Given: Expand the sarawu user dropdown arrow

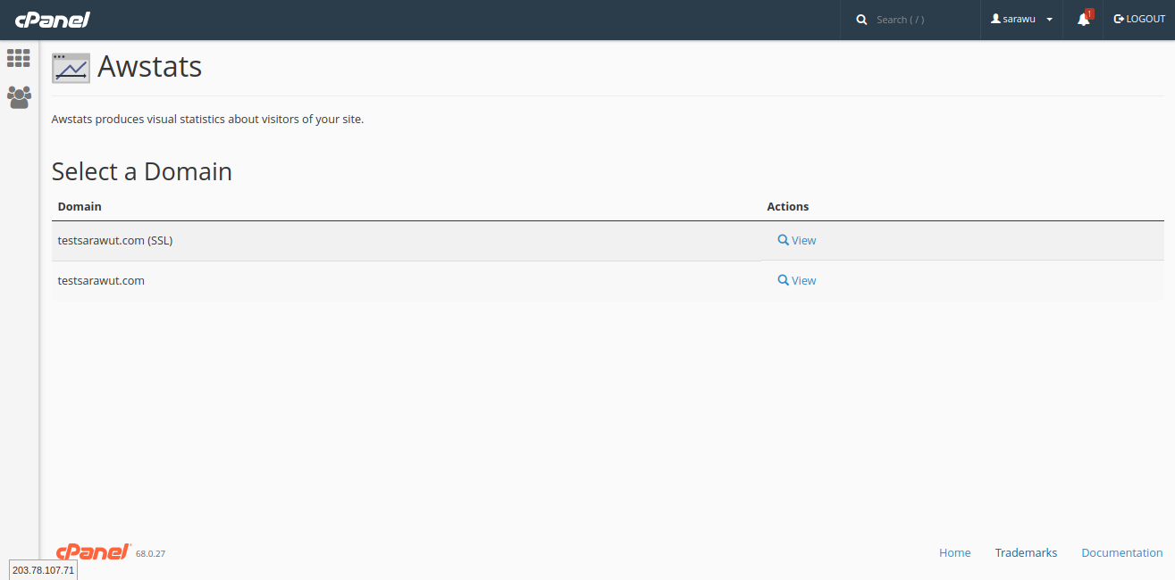Looking at the screenshot, I should 1049,20.
